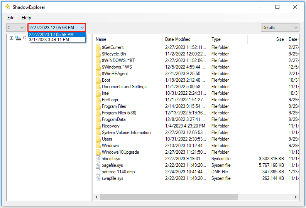Screen dimensions: 306x208
Task: Click the $Recycle.Bin folder icon
Action: point(98,54)
